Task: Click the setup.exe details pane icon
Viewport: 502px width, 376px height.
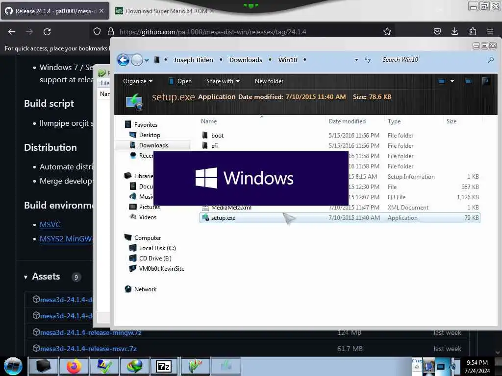Action: (x=135, y=101)
